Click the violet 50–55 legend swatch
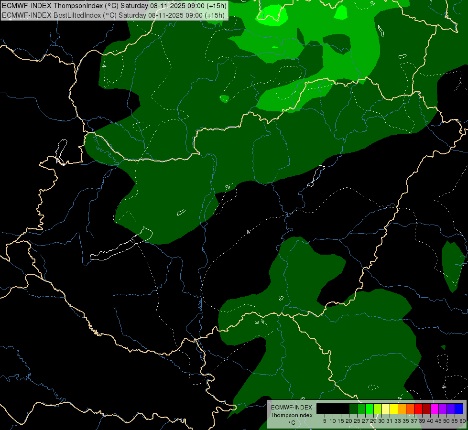468x430 pixels. click(x=451, y=408)
